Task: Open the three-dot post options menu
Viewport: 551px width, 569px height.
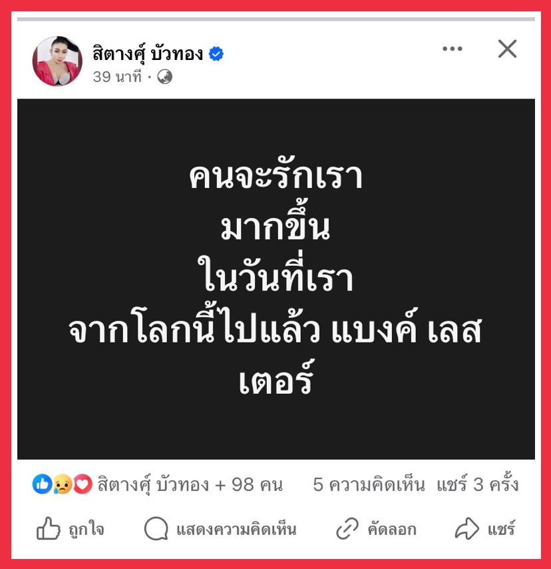Action: click(x=453, y=49)
